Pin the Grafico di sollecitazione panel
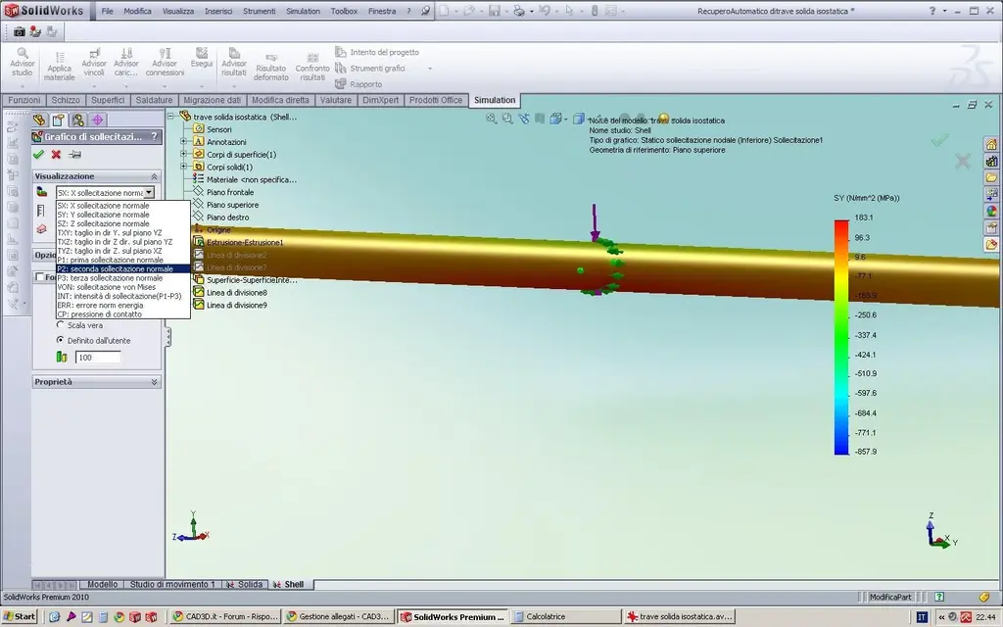1003x627 pixels. 74,154
